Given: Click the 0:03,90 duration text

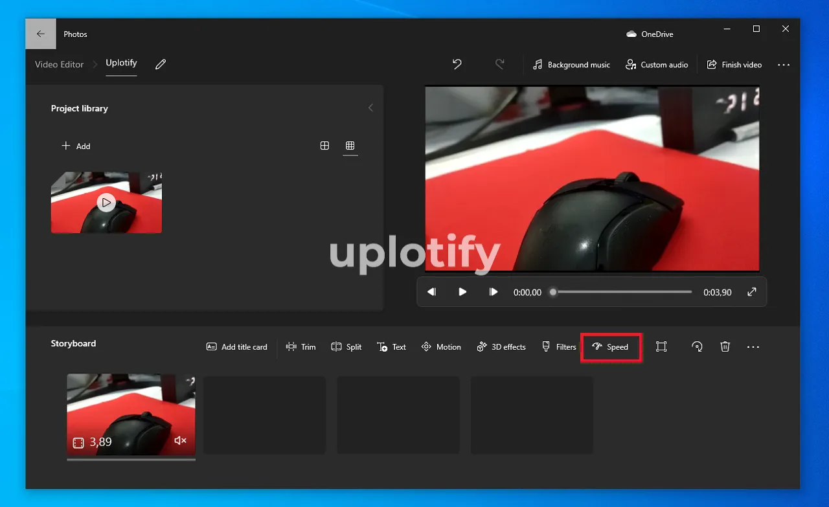Looking at the screenshot, I should pyautogui.click(x=718, y=293).
